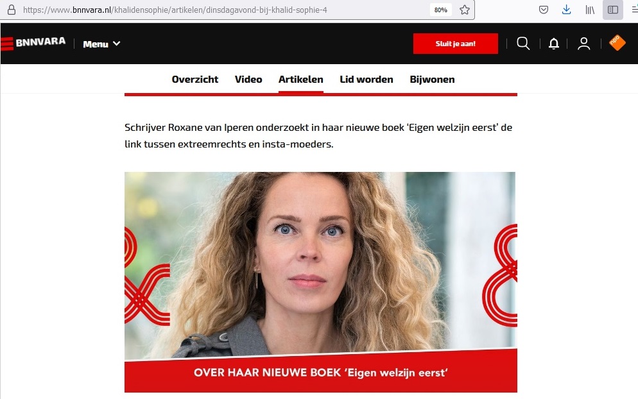This screenshot has width=638, height=399.
Task: Click the 80% zoom level indicator
Action: (441, 10)
